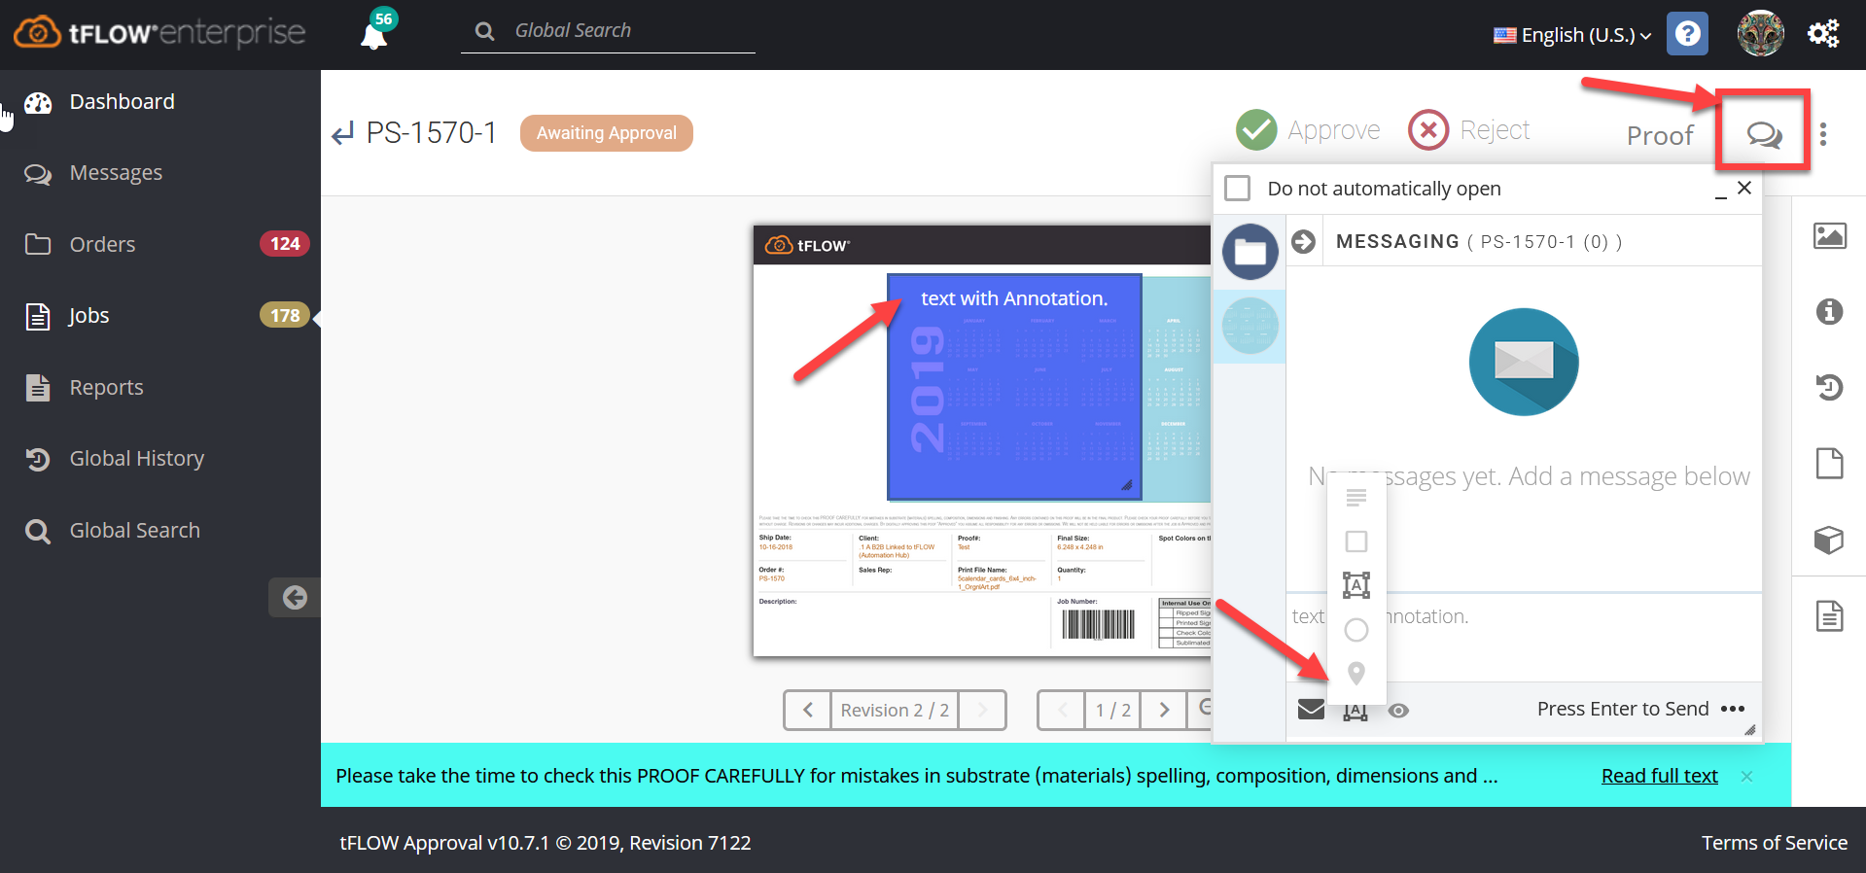The height and width of the screenshot is (873, 1866).
Task: Click the 'text with Annotation.' box on proof
Action: (x=1014, y=387)
